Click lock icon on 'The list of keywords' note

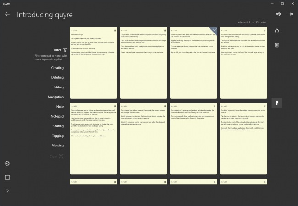[265, 106]
